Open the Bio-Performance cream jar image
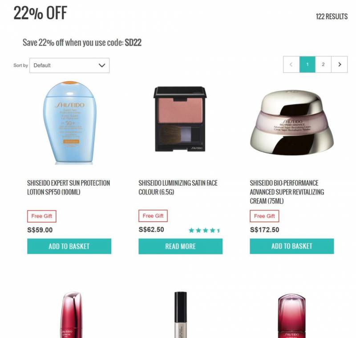The image size is (356, 338). (292, 123)
